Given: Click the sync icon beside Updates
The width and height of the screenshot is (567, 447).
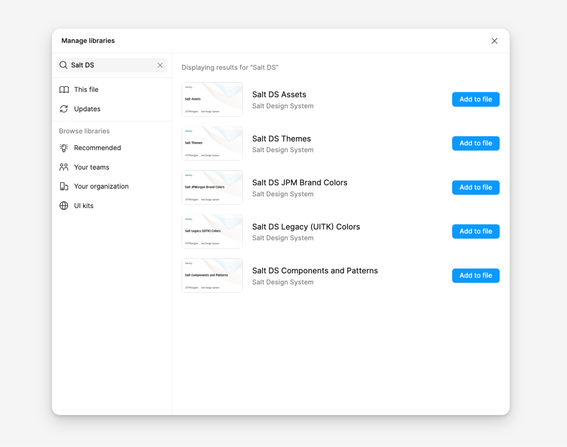Looking at the screenshot, I should click(x=64, y=109).
